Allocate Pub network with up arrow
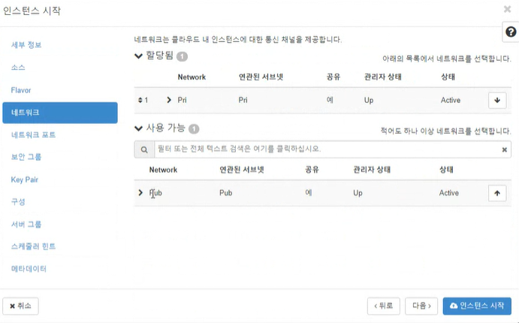Viewport: 519px width, 323px height. [x=497, y=193]
